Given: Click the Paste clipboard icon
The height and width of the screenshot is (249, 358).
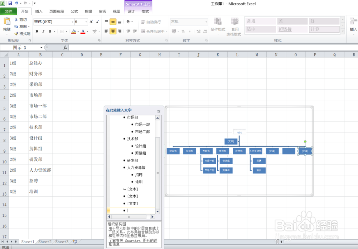Looking at the screenshot, I should click(x=7, y=22).
